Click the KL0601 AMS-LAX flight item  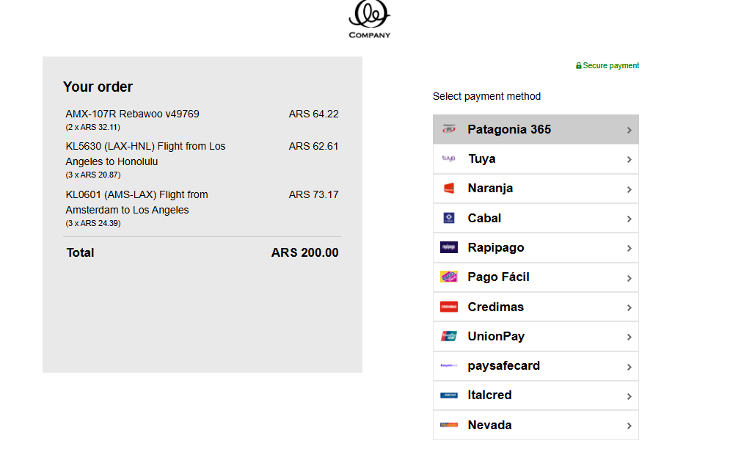[x=137, y=202]
